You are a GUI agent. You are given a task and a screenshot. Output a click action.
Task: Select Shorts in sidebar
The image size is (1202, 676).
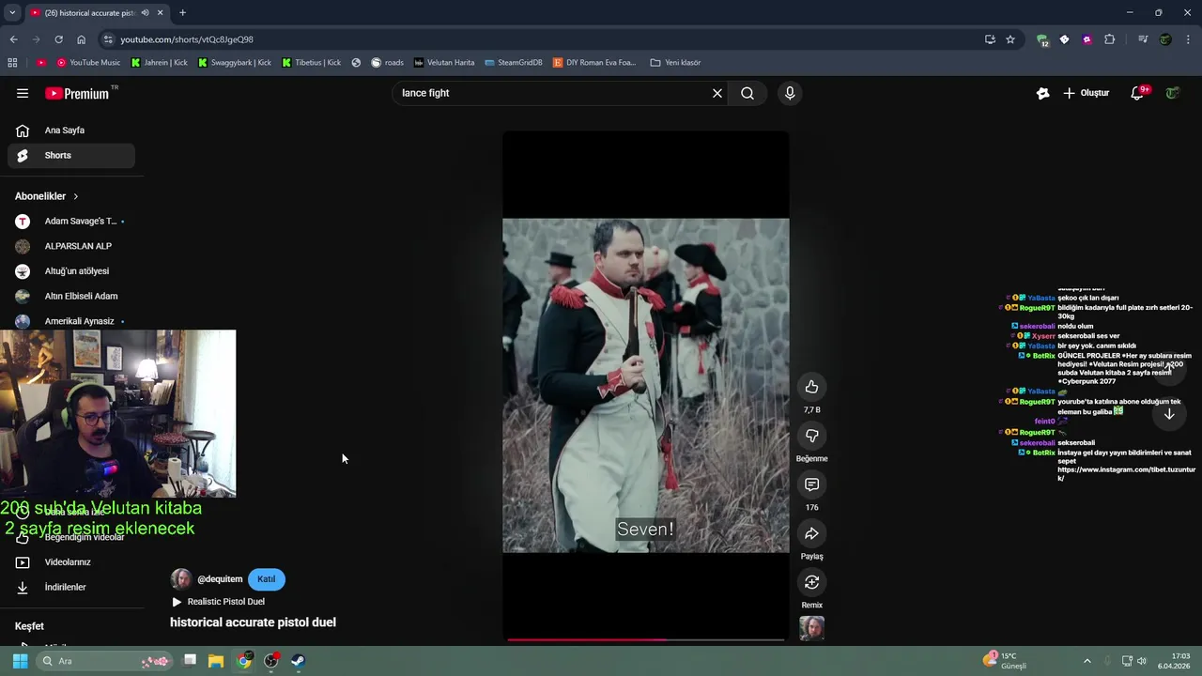(70, 155)
